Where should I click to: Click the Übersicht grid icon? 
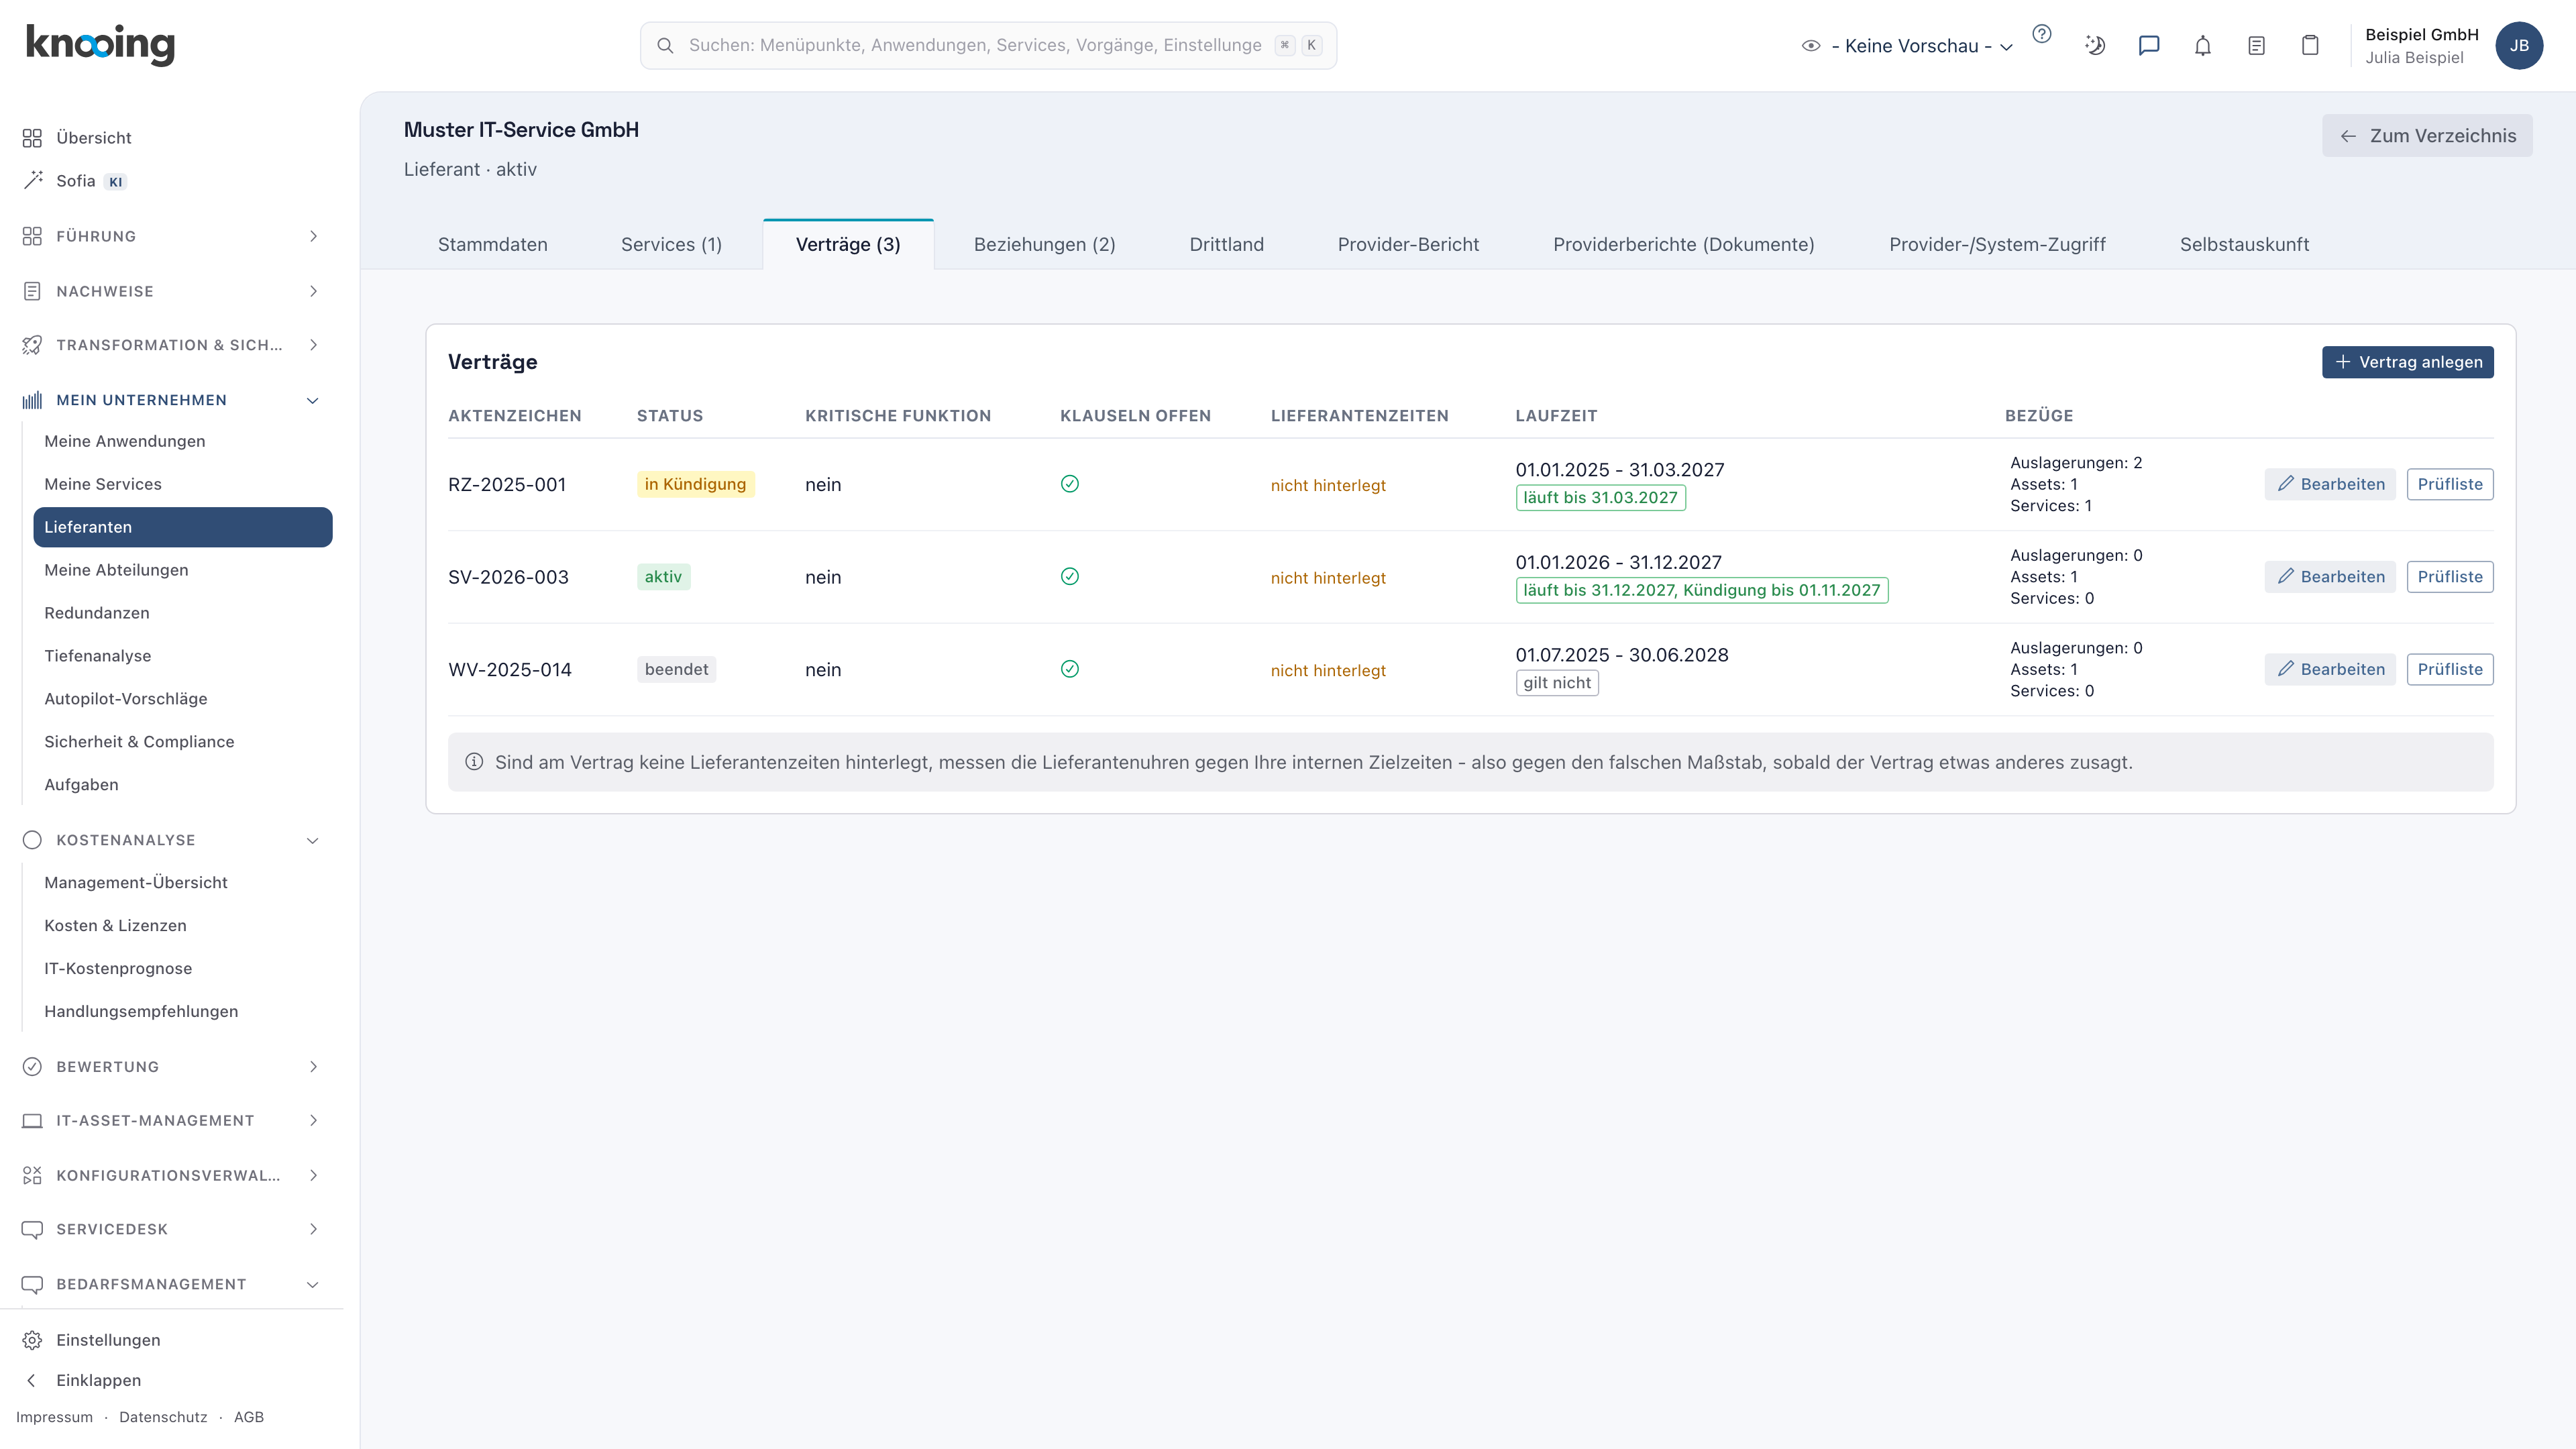click(x=32, y=137)
